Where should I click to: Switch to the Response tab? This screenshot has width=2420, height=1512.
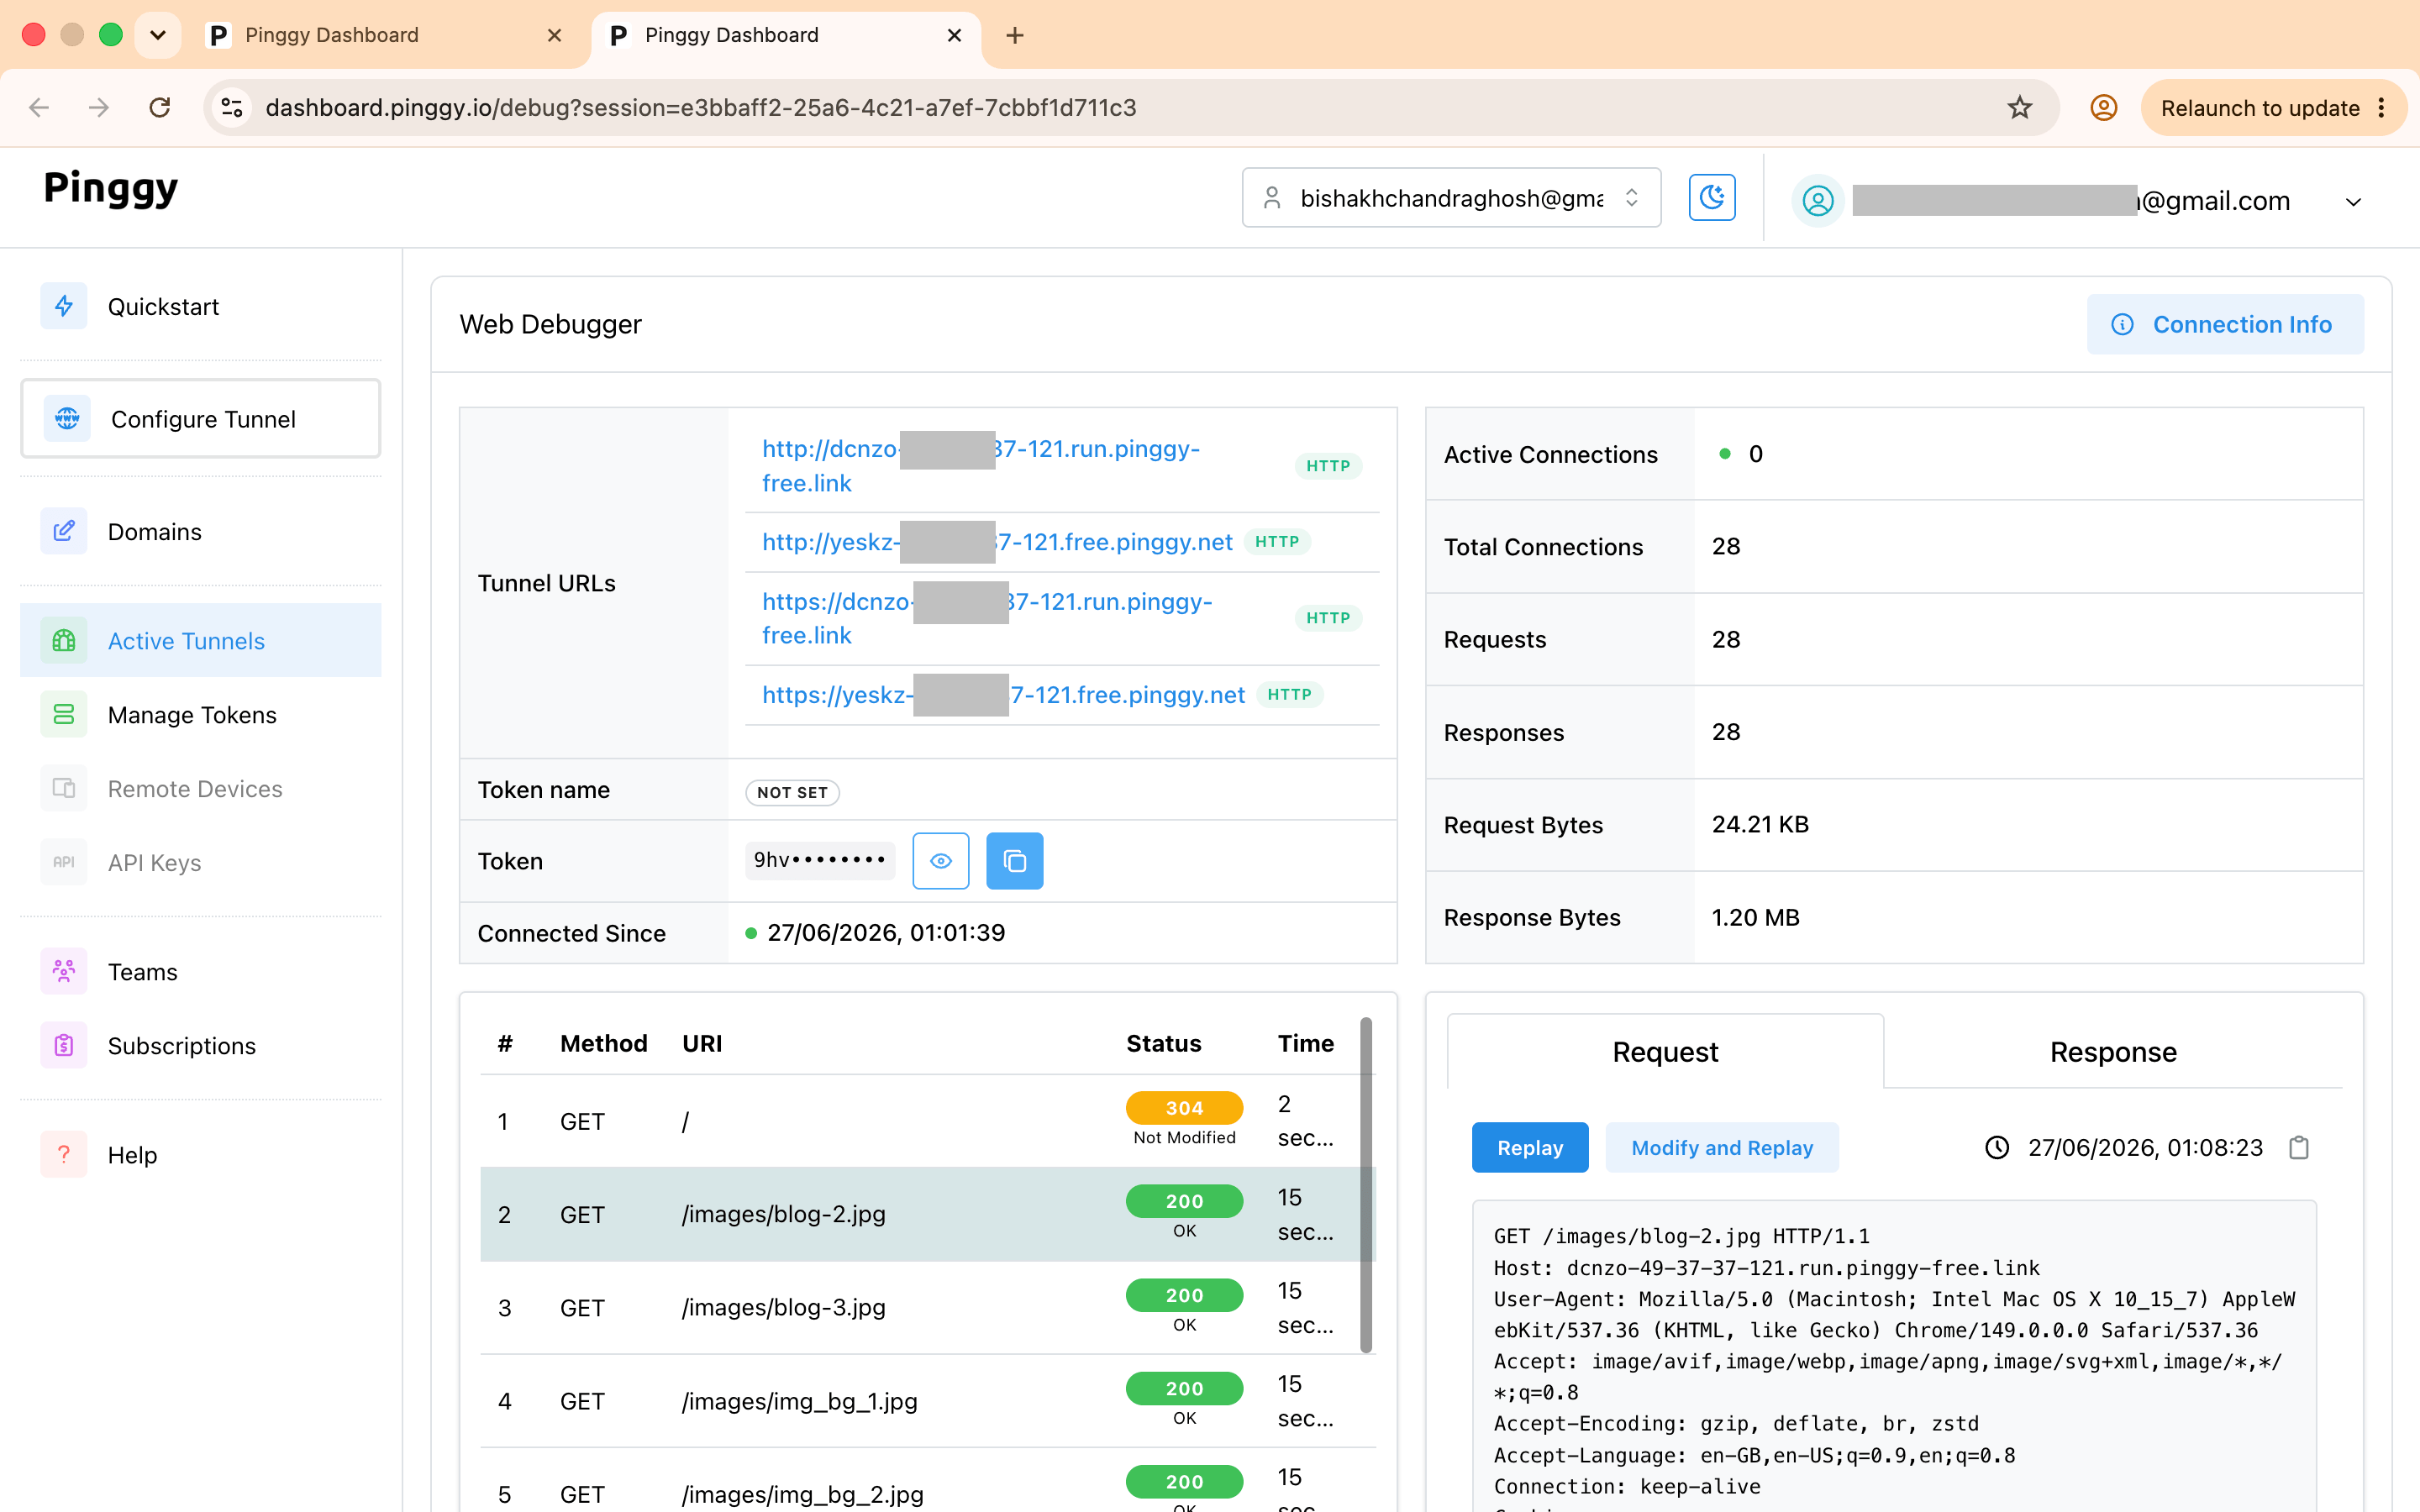2113,1051
